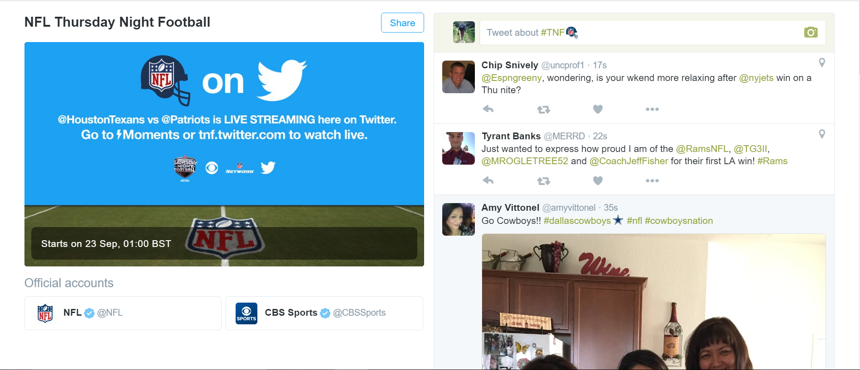Open the #Rams hashtag
This screenshot has width=860, height=370.
coord(773,161)
